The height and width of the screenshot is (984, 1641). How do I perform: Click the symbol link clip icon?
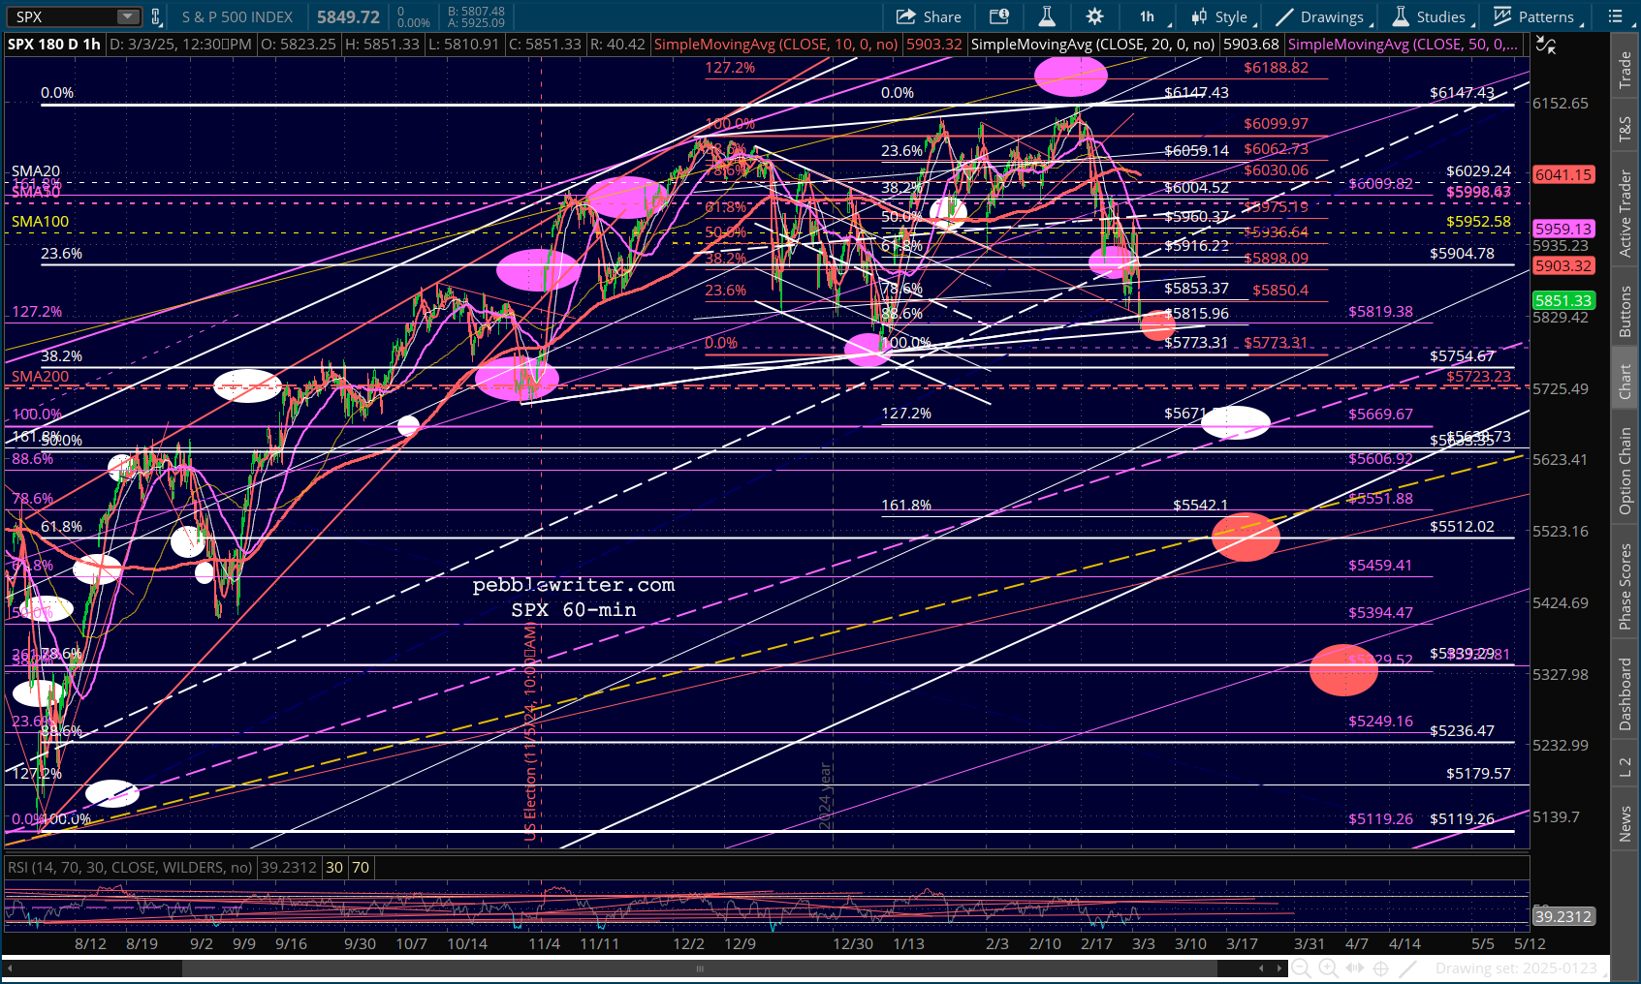[156, 16]
